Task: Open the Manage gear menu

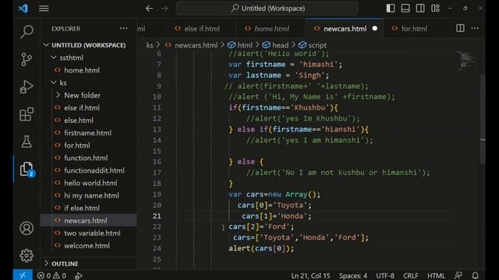Action: [x=27, y=255]
